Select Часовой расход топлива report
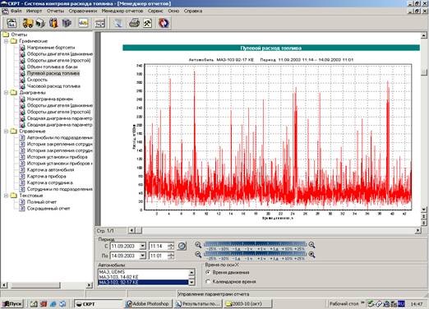 53,86
